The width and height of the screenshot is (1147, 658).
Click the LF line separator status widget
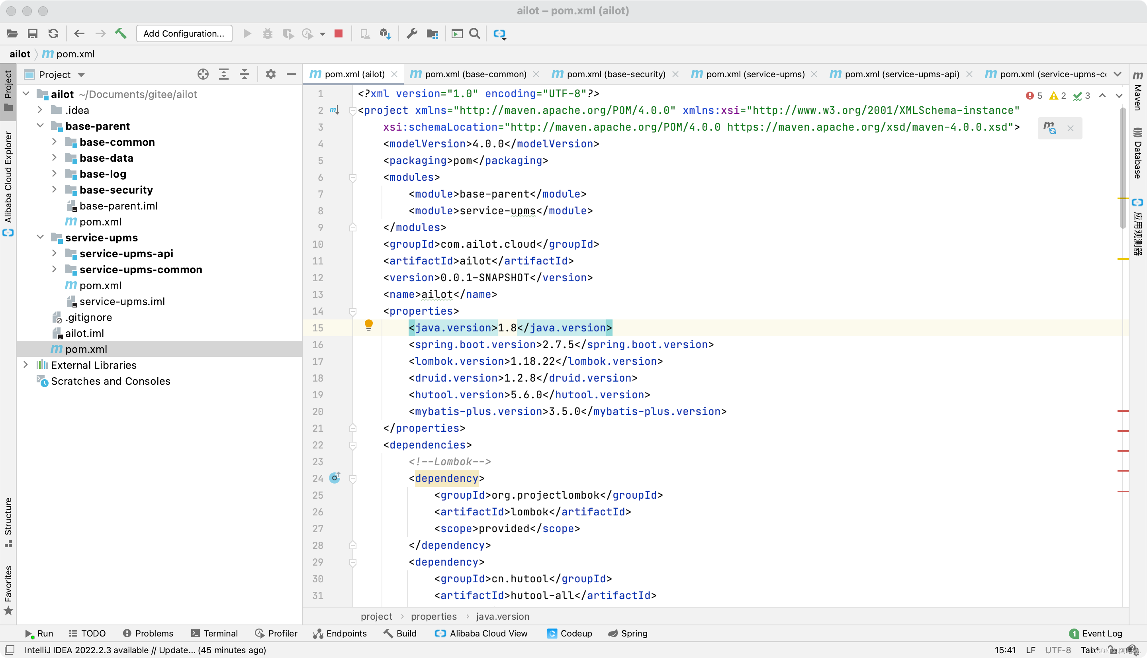pyautogui.click(x=1030, y=650)
